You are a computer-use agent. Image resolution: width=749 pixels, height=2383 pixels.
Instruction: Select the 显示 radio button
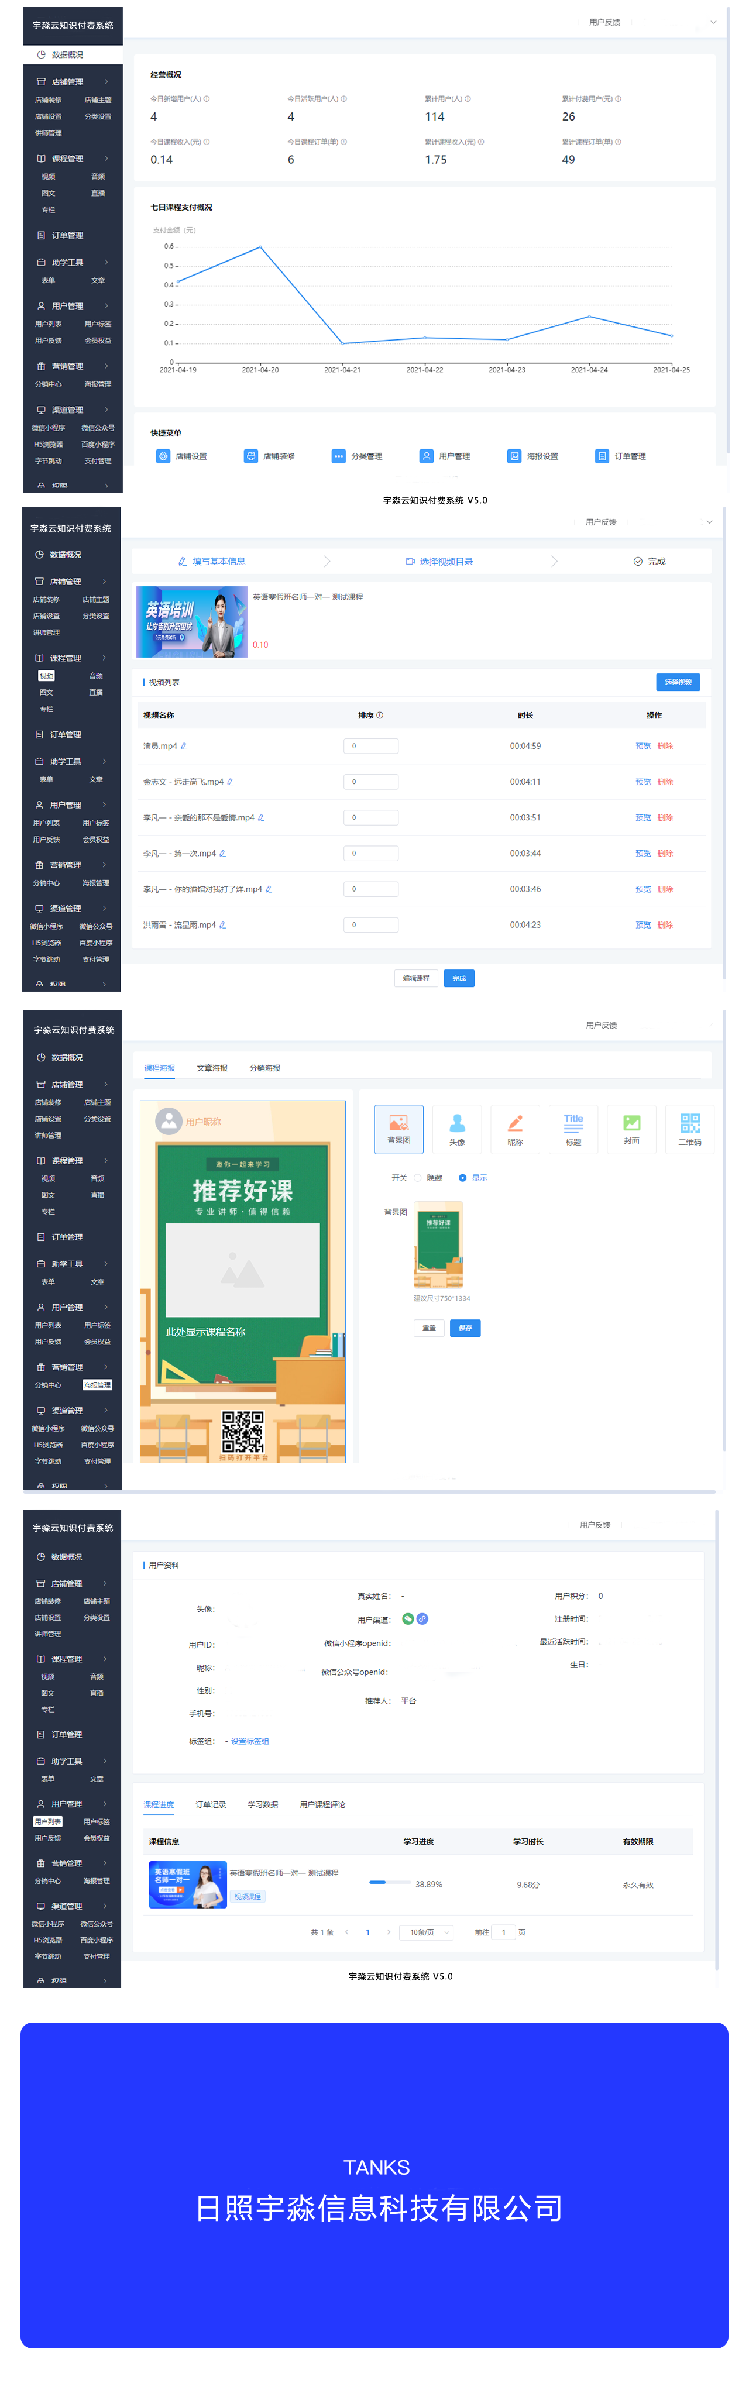click(462, 1178)
